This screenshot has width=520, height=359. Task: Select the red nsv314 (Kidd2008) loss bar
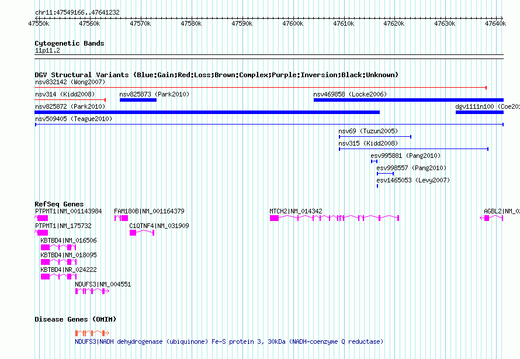70,100
